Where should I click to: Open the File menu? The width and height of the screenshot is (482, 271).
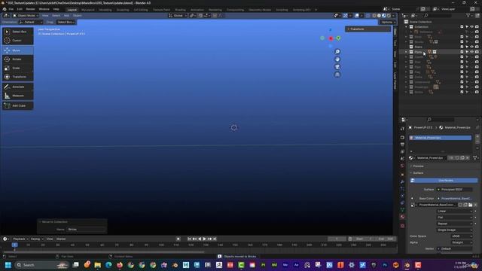[x=11, y=9]
